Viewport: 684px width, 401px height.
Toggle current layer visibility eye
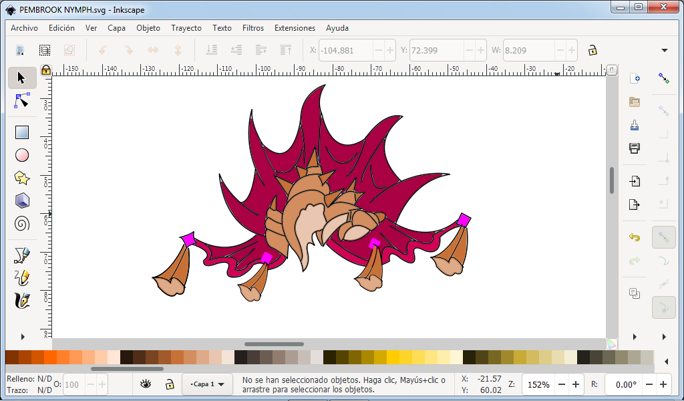click(146, 384)
